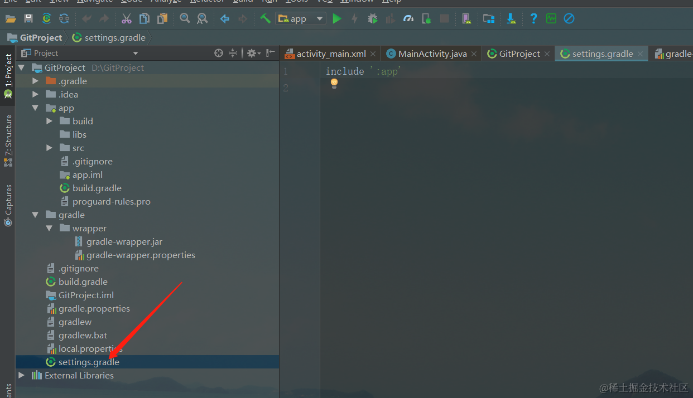The width and height of the screenshot is (693, 398).
Task: Click the Redo arrow icon
Action: click(x=104, y=19)
